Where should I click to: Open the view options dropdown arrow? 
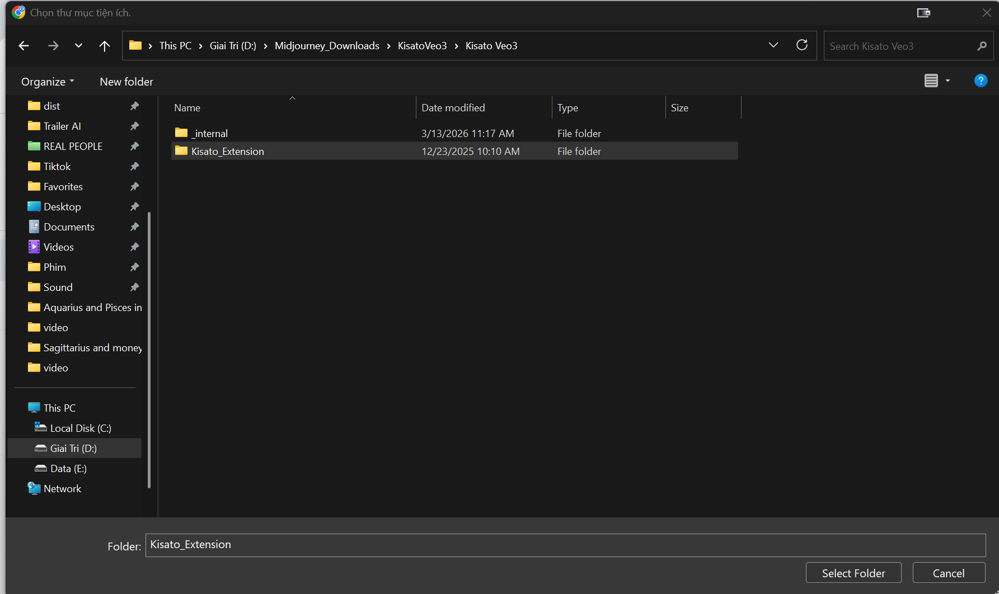click(x=948, y=81)
